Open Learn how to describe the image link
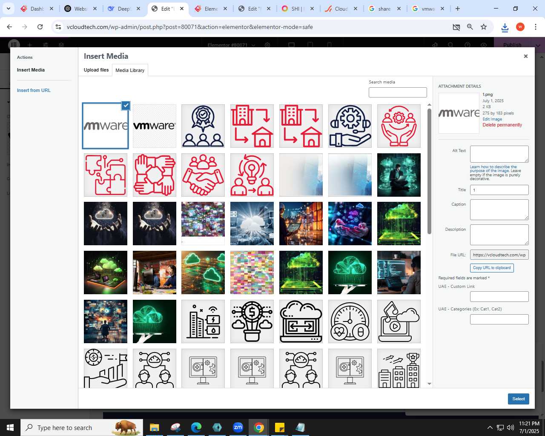The width and height of the screenshot is (545, 436). point(493,169)
